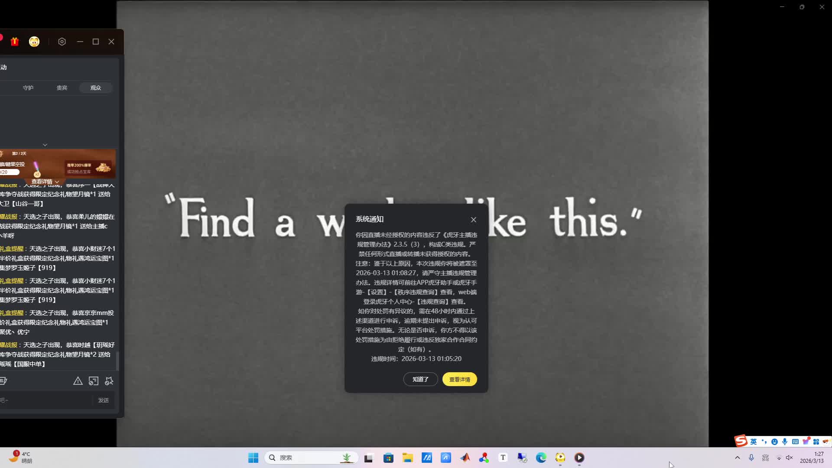The height and width of the screenshot is (468, 832).
Task: Close the 系统通知 dialog with its X
Action: 474,220
